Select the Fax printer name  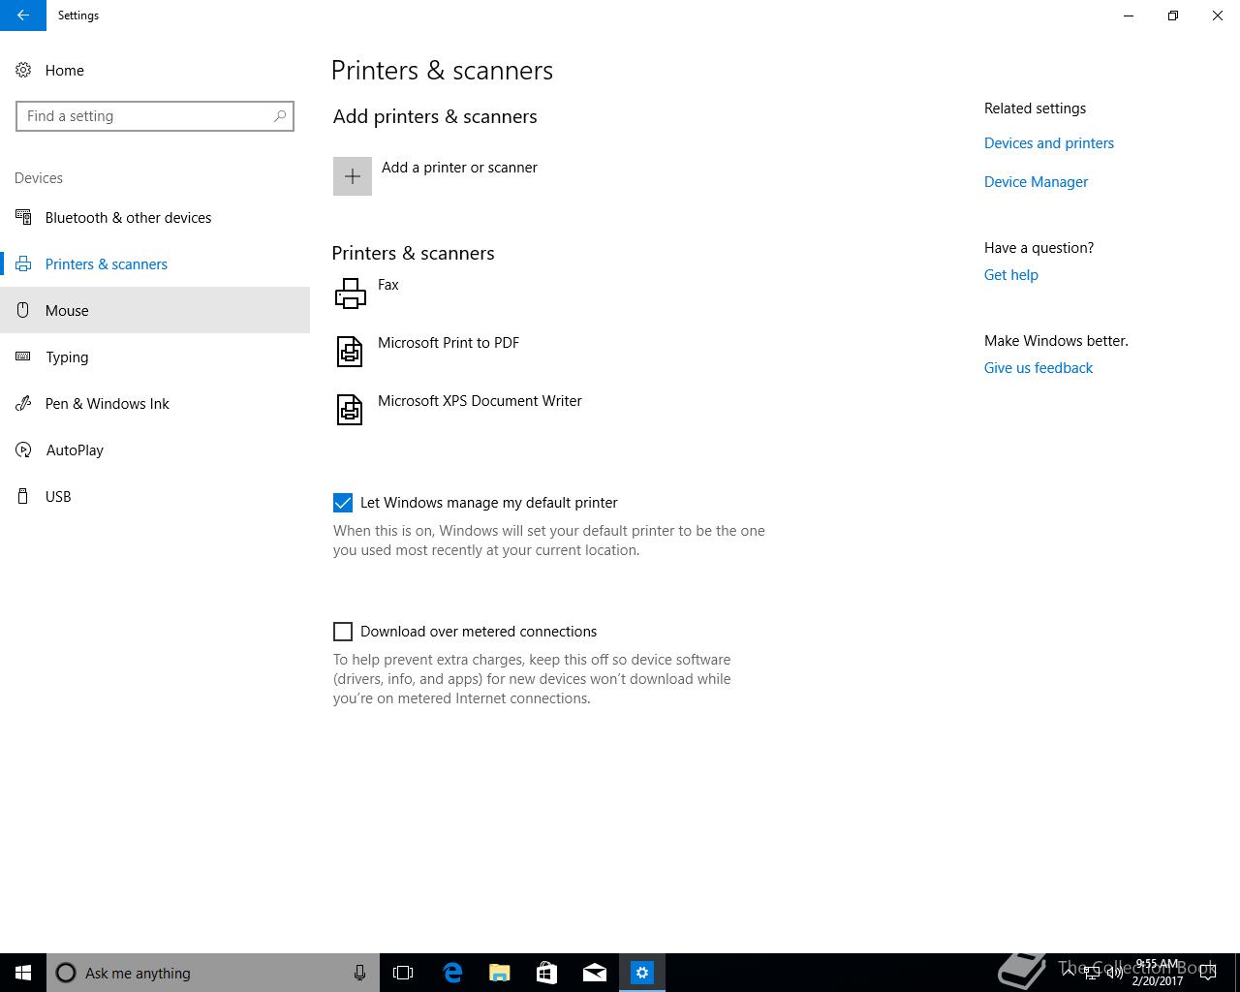[x=388, y=285]
